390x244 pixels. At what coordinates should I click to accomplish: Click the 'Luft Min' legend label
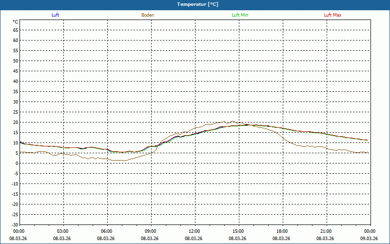[x=240, y=15]
